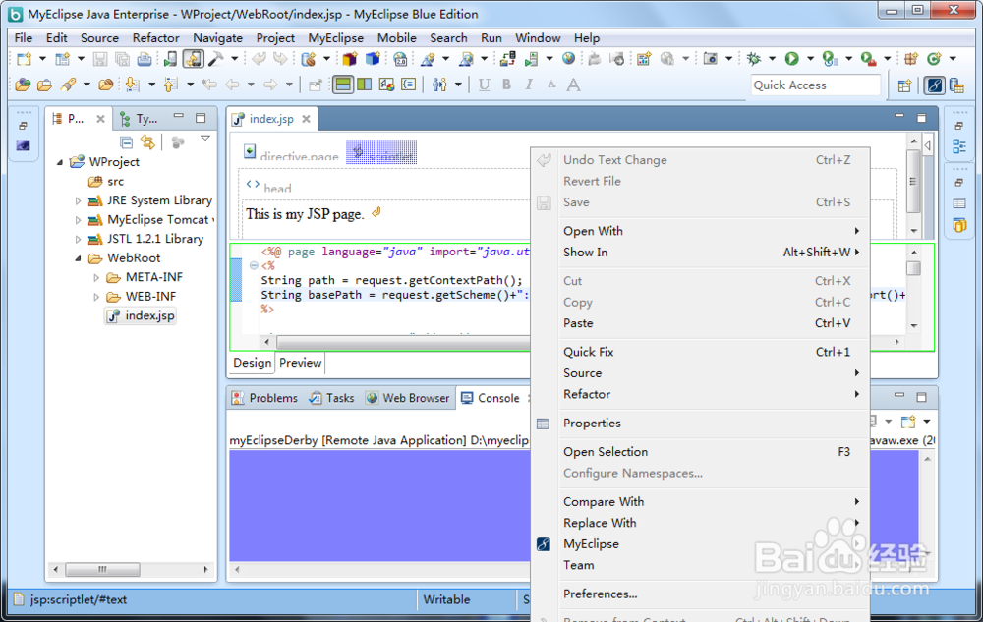The width and height of the screenshot is (983, 622).
Task: Click the Quick Access input field
Action: pos(815,85)
